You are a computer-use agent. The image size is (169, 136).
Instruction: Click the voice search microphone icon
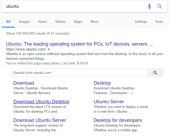[x=149, y=7]
